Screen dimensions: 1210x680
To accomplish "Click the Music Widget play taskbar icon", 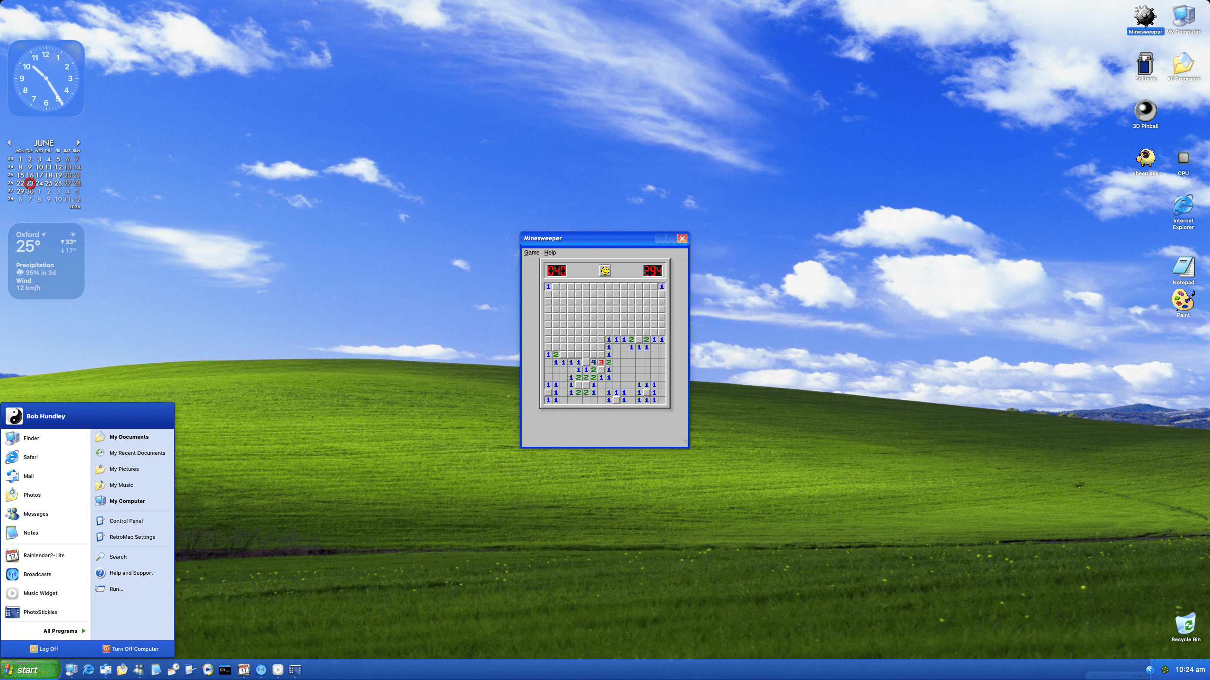I will 278,670.
